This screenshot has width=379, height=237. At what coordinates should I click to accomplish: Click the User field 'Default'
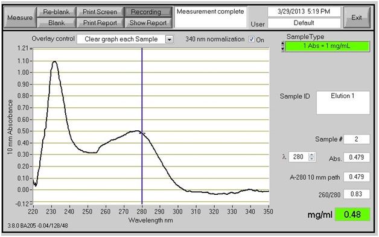tap(304, 23)
